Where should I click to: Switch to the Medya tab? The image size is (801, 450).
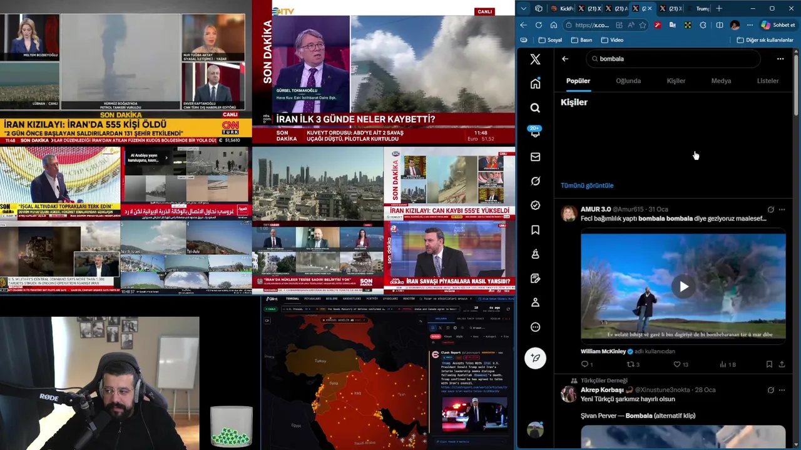point(721,81)
